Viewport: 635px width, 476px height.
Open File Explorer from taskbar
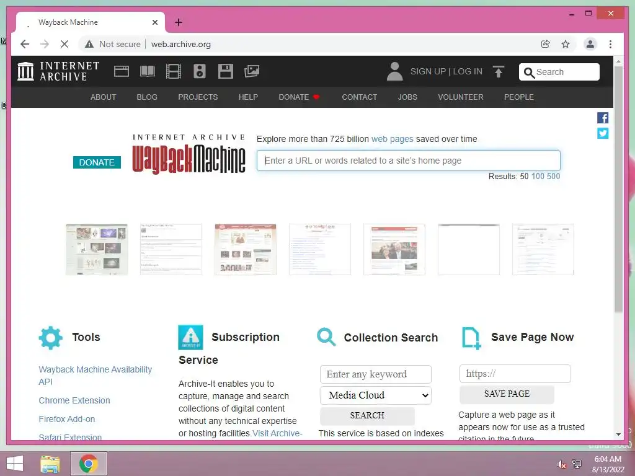(50, 464)
